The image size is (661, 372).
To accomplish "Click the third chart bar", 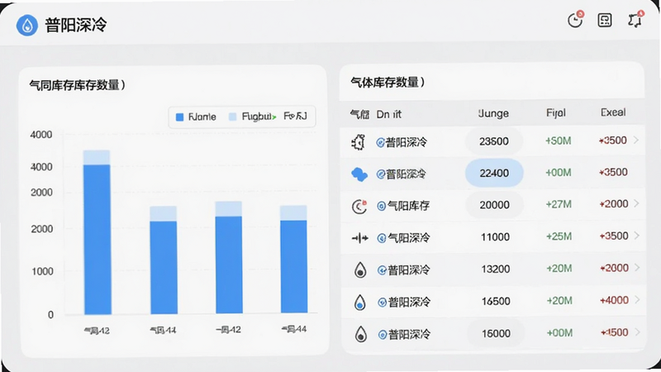I will coord(229,257).
